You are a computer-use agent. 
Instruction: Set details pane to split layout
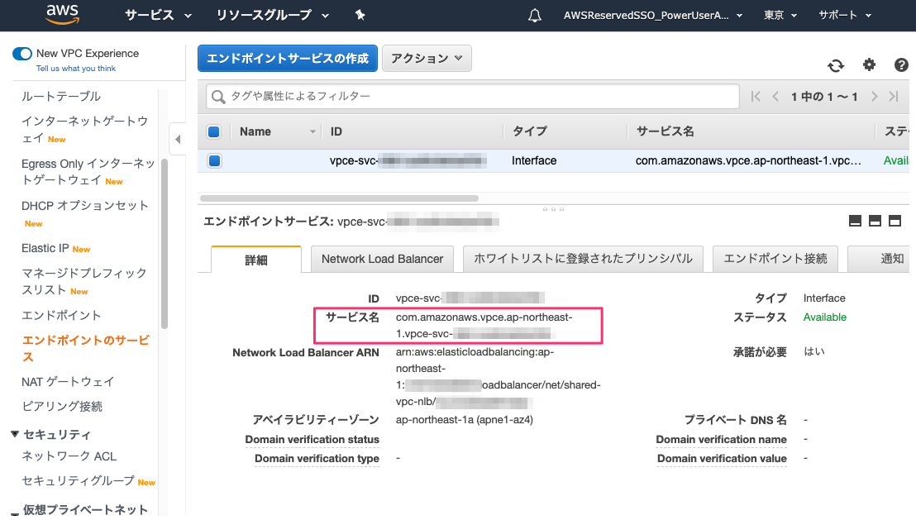(x=875, y=221)
